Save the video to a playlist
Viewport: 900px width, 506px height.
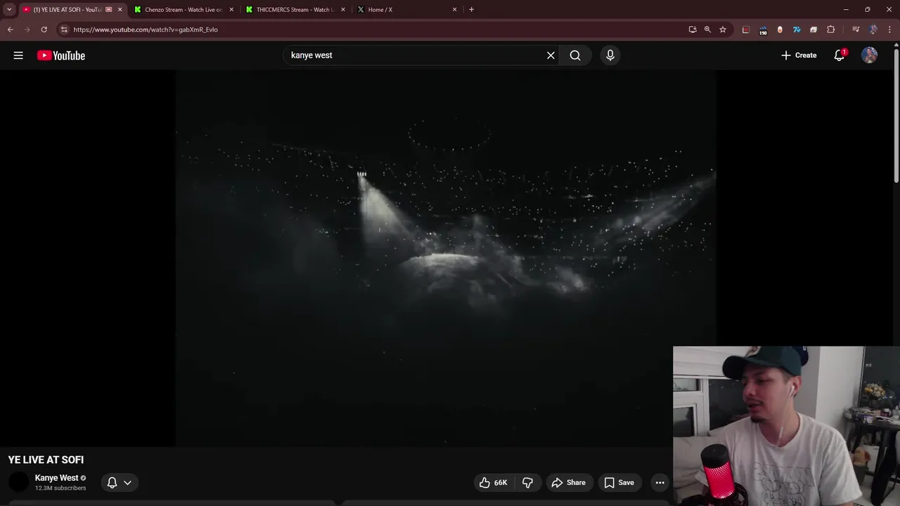619,483
